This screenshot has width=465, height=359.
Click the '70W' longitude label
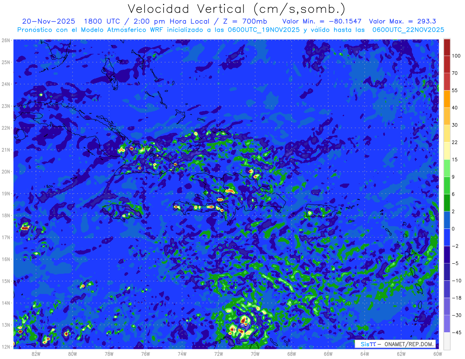pos(255,354)
